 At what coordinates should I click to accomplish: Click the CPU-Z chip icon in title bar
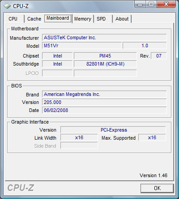click(x=7, y=6)
